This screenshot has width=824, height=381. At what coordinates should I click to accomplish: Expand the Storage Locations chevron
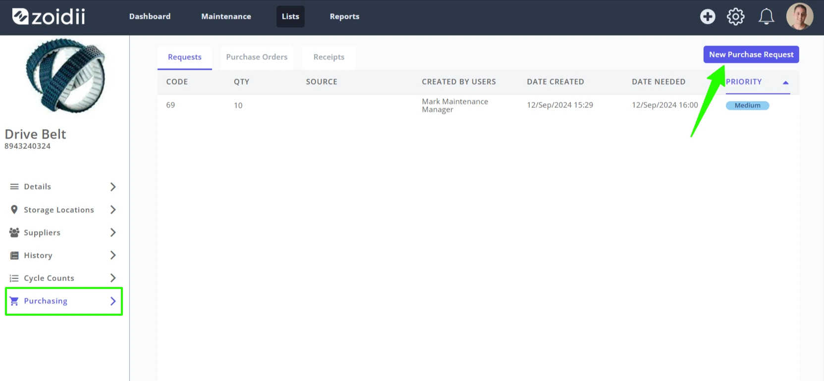[113, 210]
